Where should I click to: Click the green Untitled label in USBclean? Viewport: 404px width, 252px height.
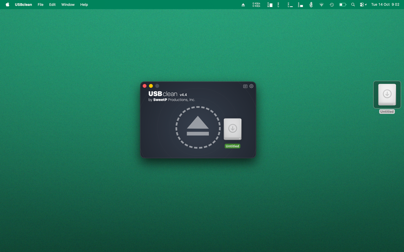232,146
